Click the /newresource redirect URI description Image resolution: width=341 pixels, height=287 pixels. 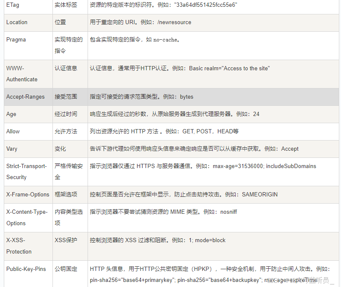point(213,23)
